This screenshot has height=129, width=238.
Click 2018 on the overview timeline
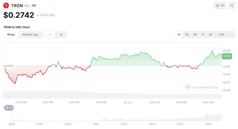11,124
